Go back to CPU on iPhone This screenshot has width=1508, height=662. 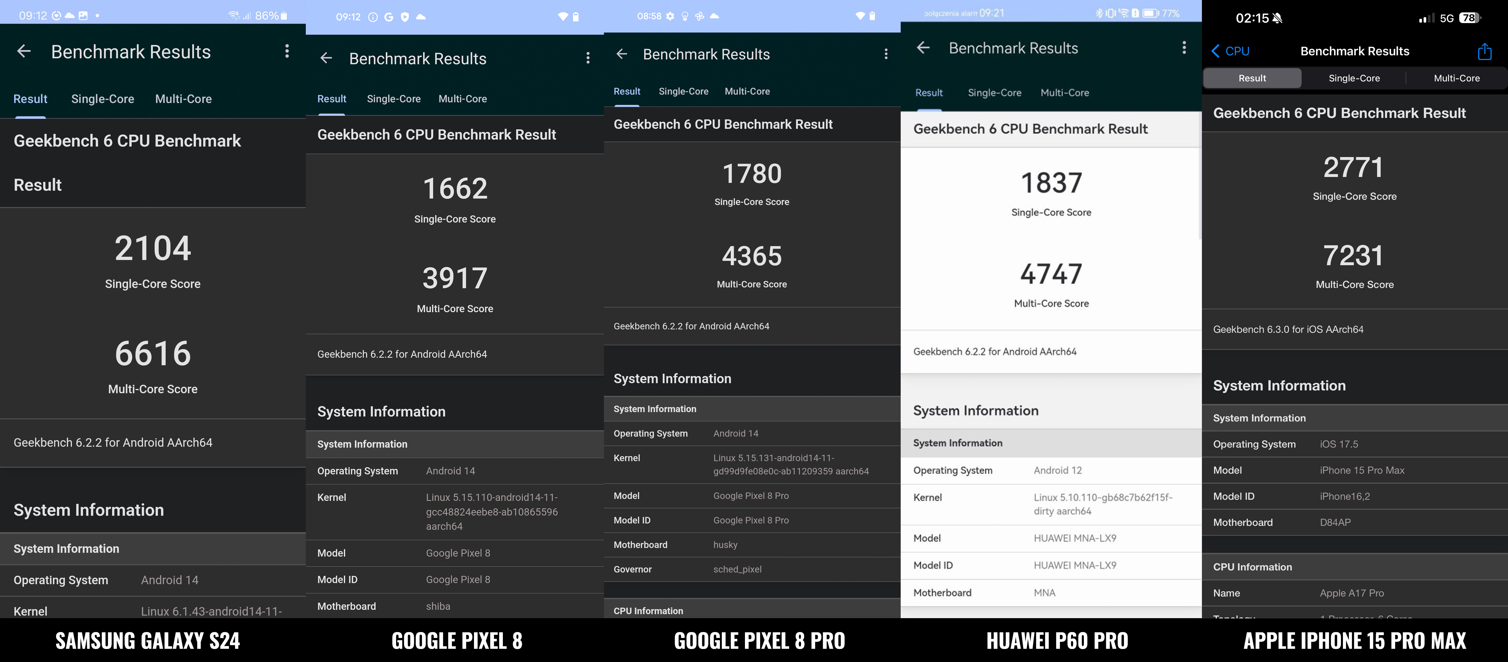(x=1230, y=51)
